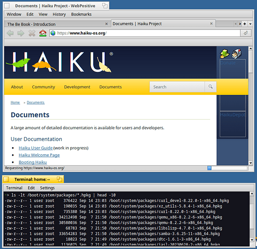Open the Donate coins icon
This screenshot has height=249, width=257.
click(225, 54)
